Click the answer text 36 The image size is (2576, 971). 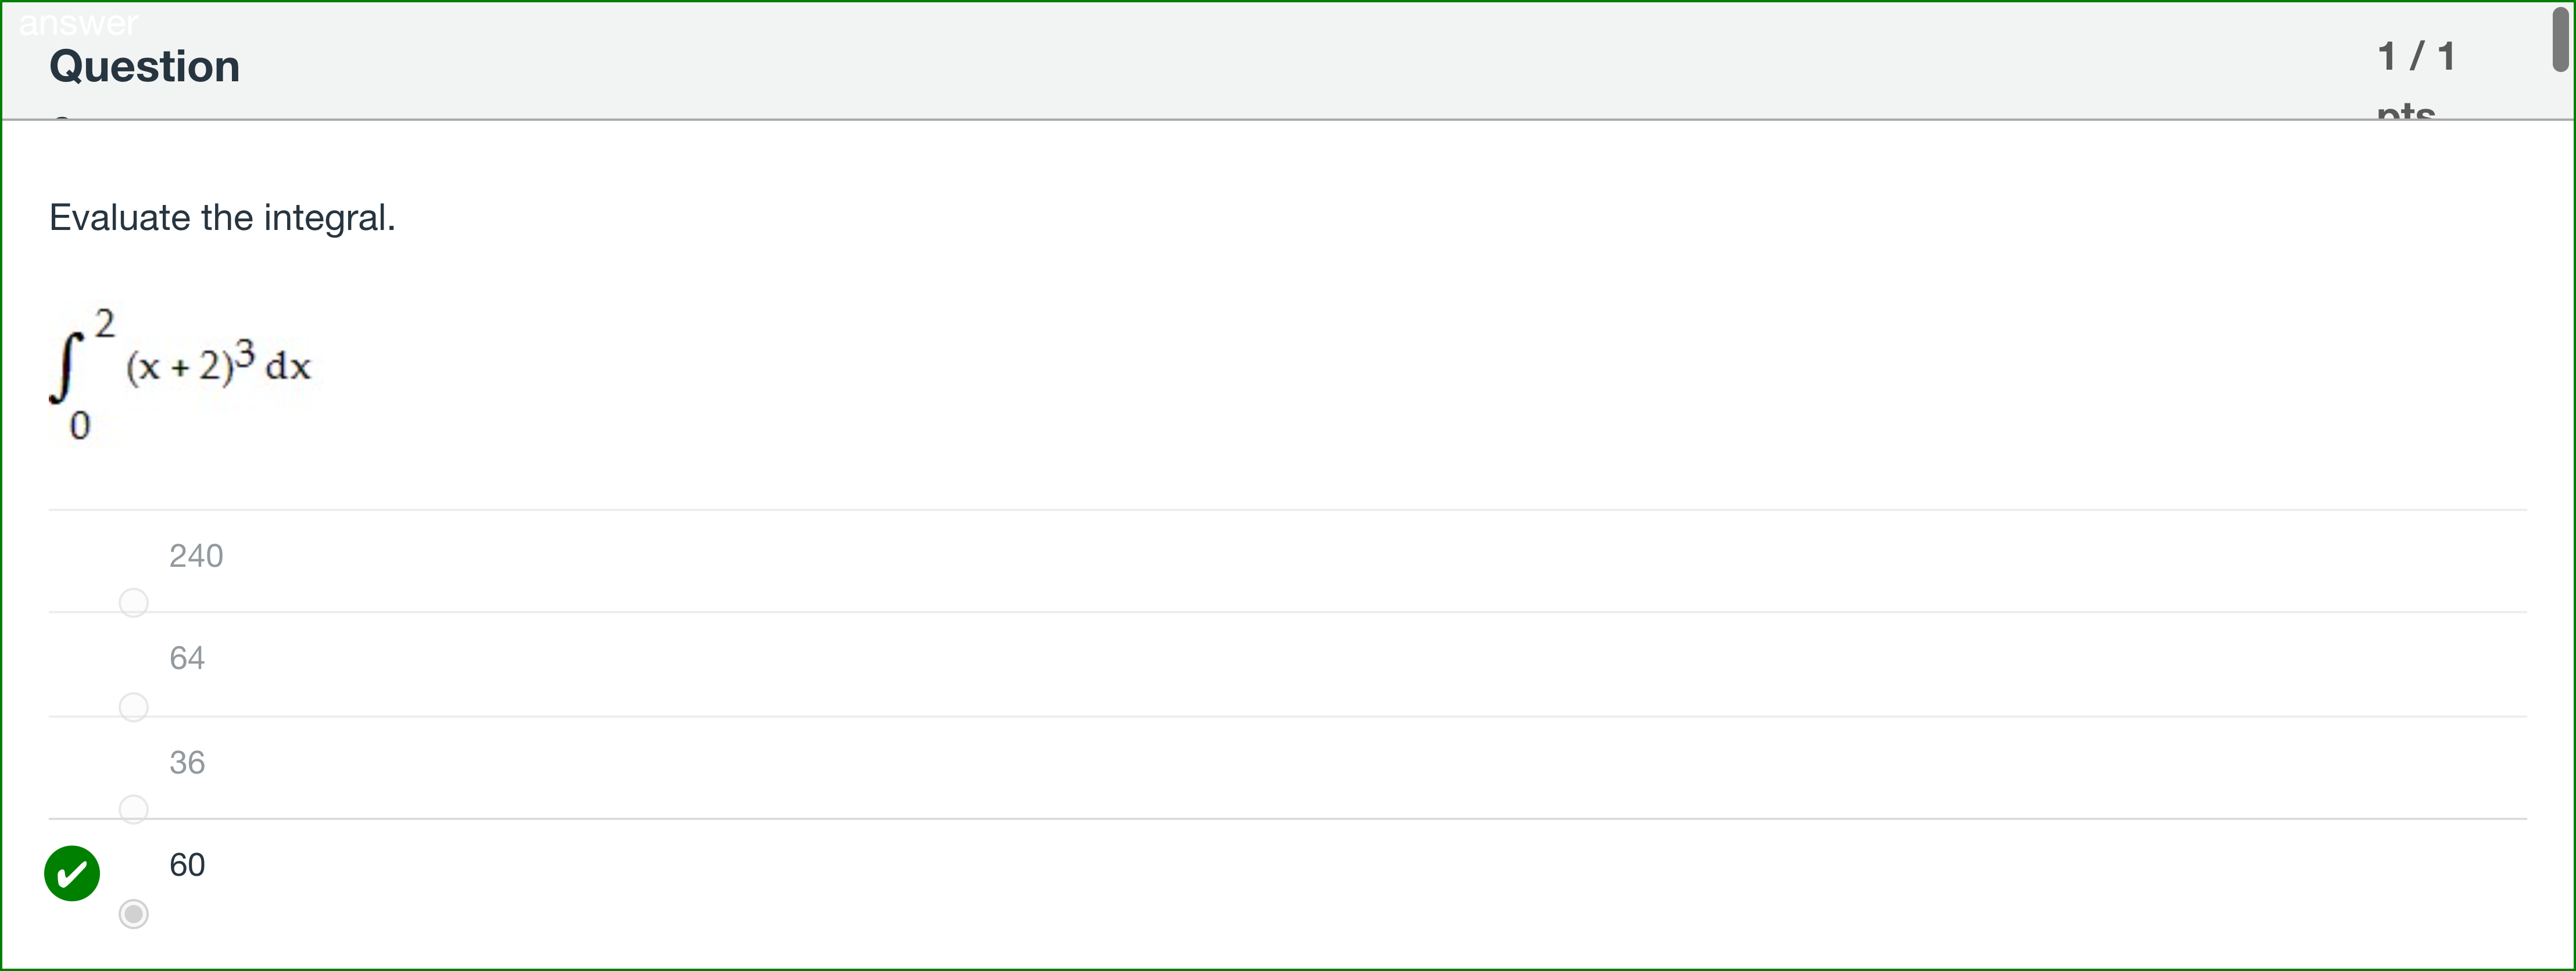click(187, 762)
